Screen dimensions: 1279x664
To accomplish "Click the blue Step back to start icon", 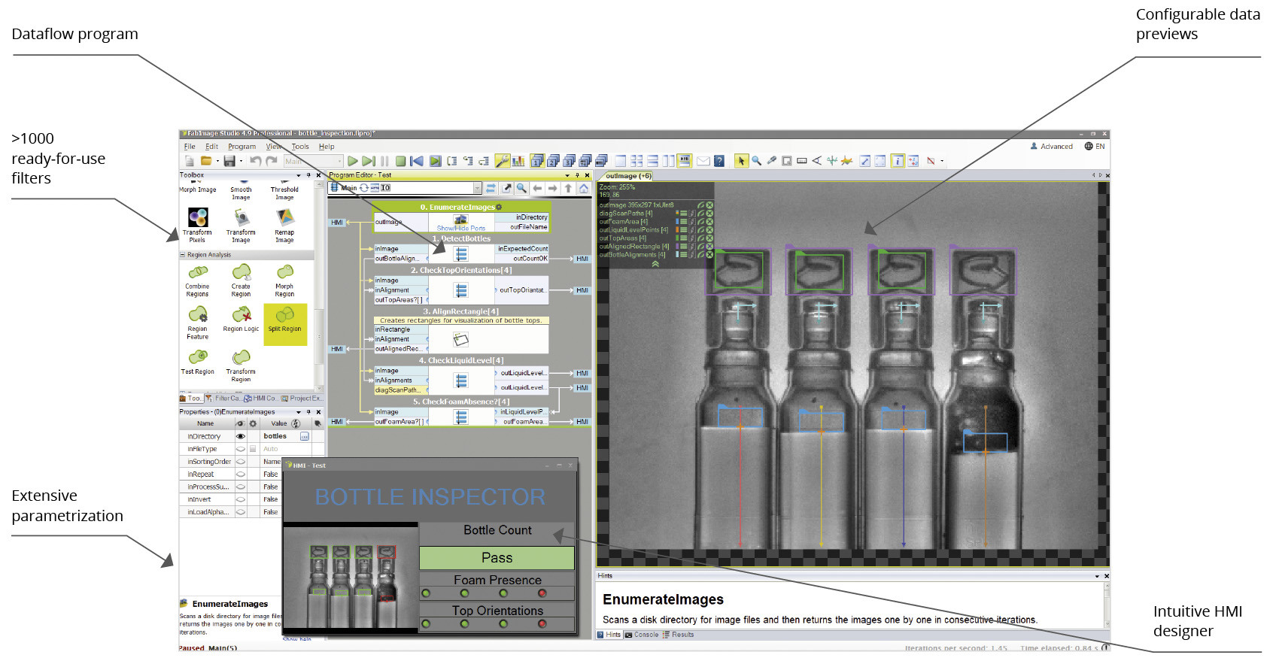I will point(416,161).
